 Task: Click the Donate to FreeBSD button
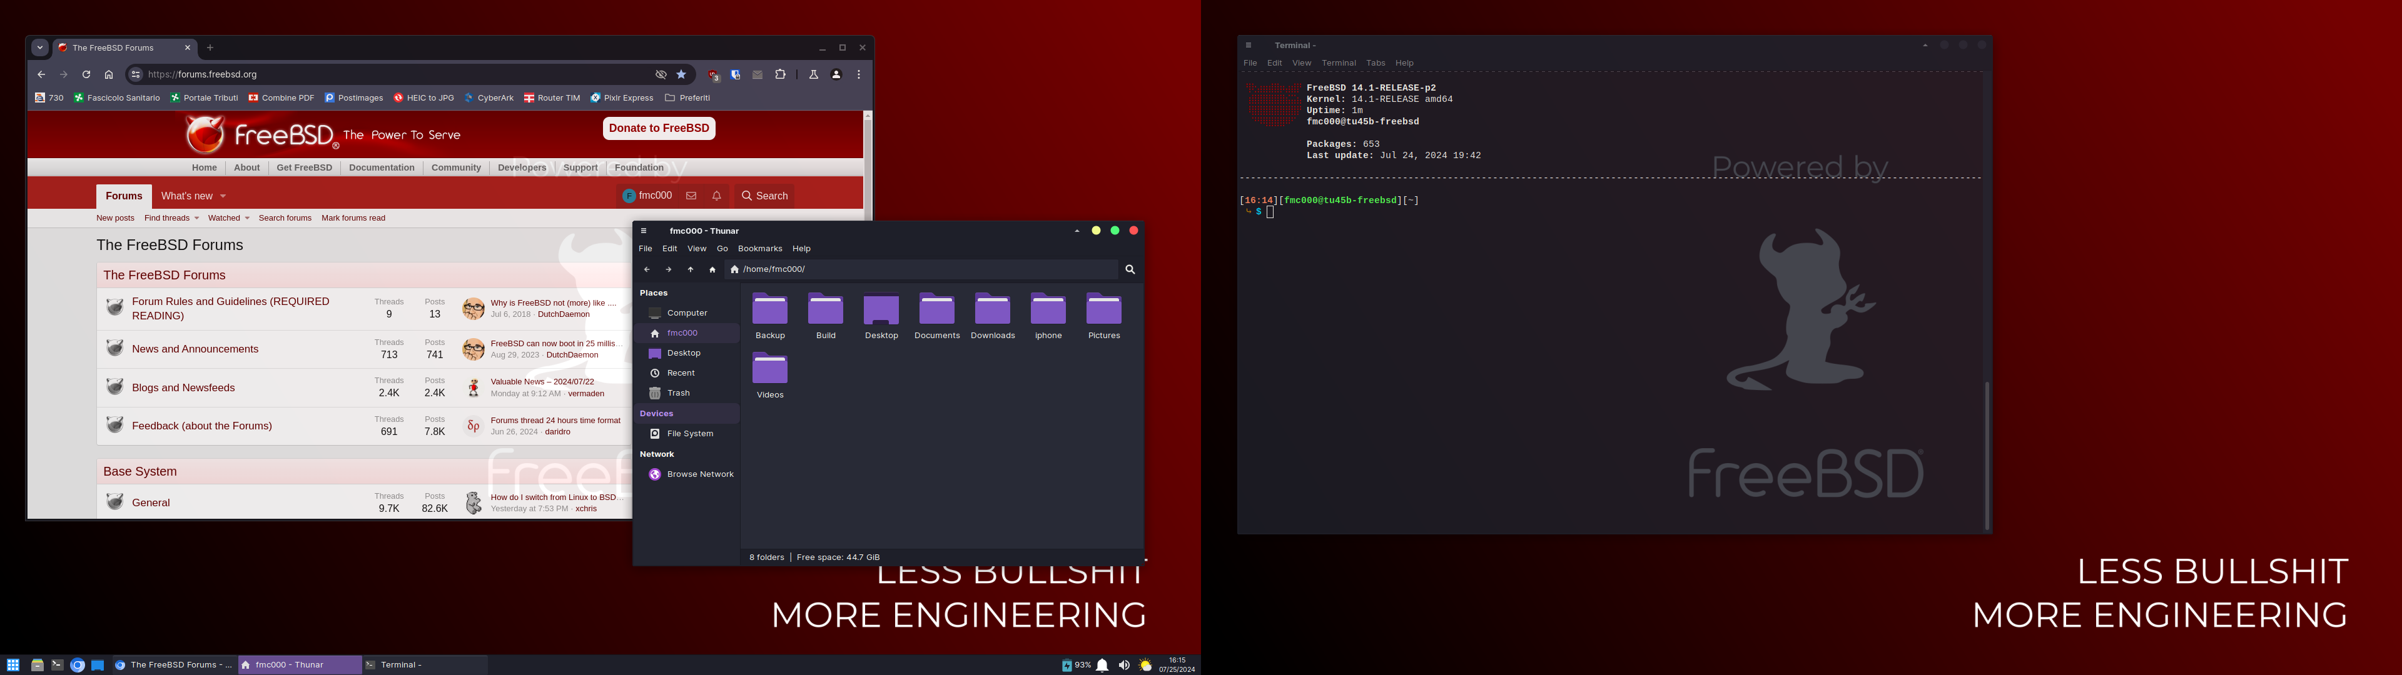click(659, 129)
